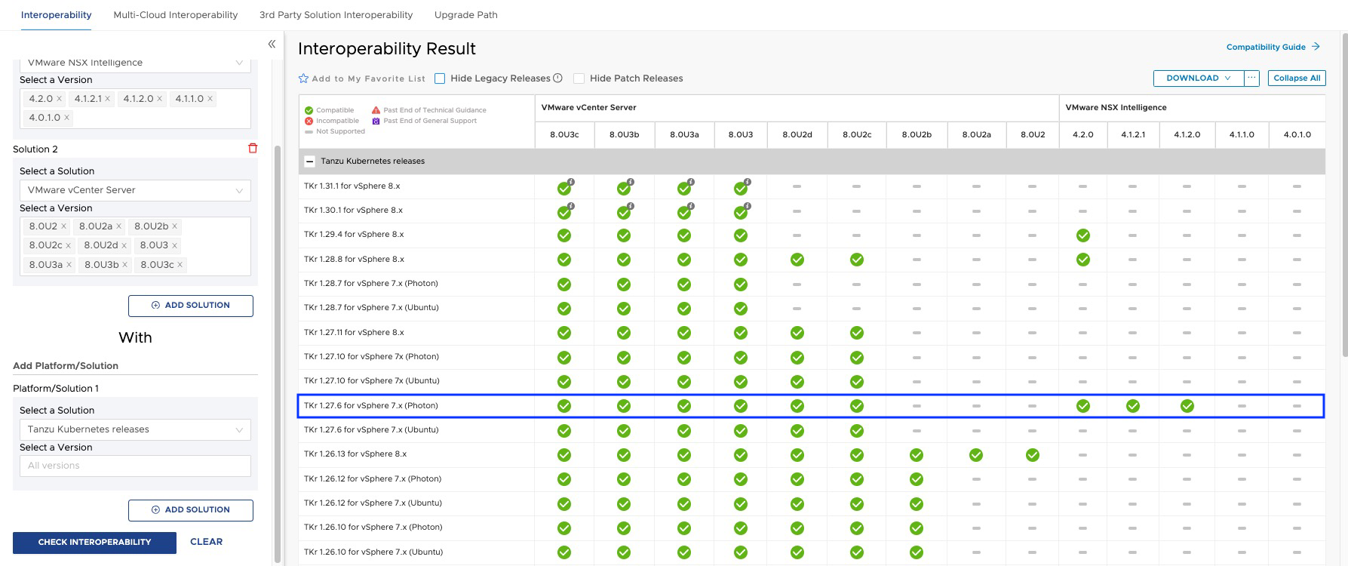Enable Hide Legacy Releases checkbox
The image size is (1348, 566).
point(440,78)
